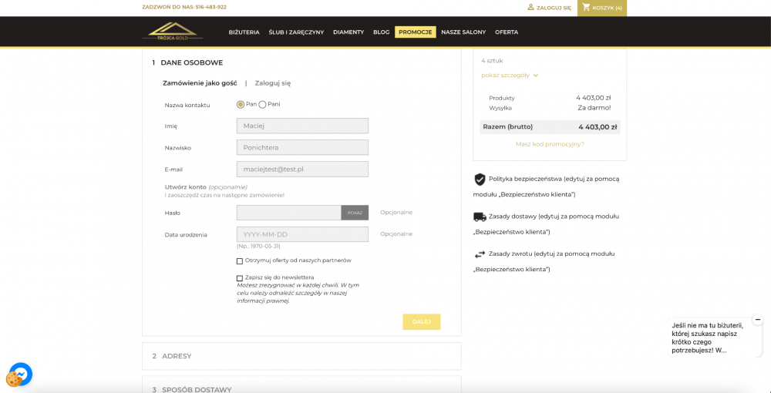The width and height of the screenshot is (771, 393).
Task: Tick the newsletter signup checkbox
Action: [x=240, y=278]
